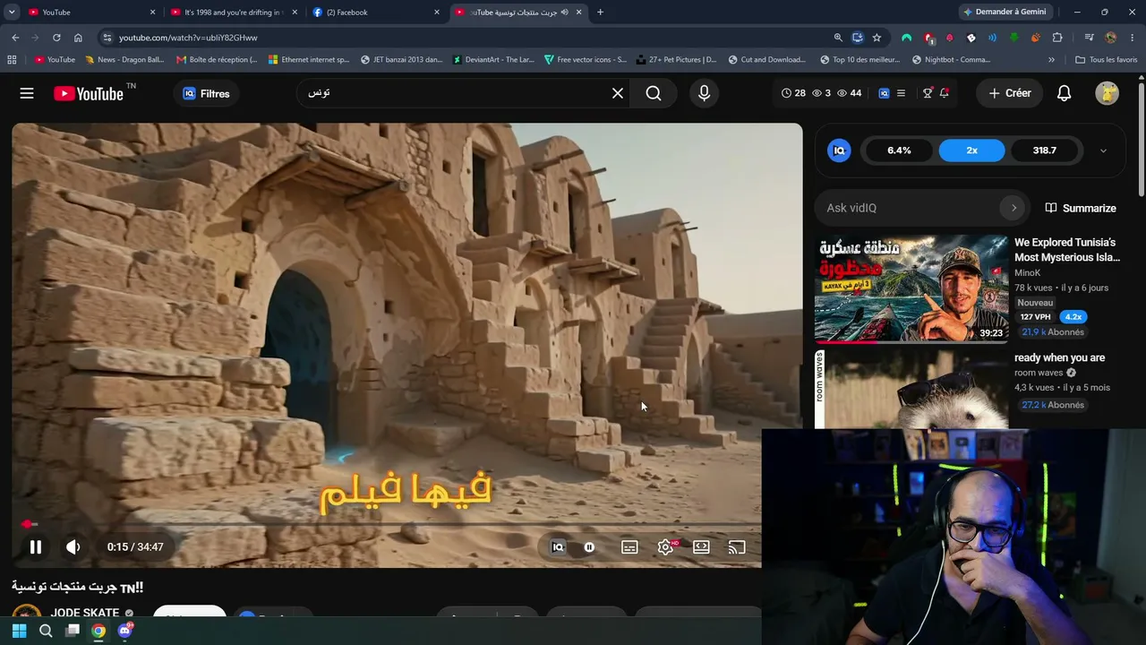Click the vidIQ logo in header stats bar
The width and height of the screenshot is (1146, 645).
[x=884, y=93]
